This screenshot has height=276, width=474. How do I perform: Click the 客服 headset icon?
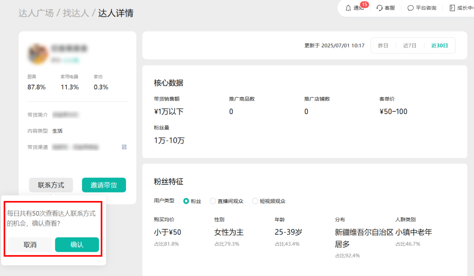(380, 8)
